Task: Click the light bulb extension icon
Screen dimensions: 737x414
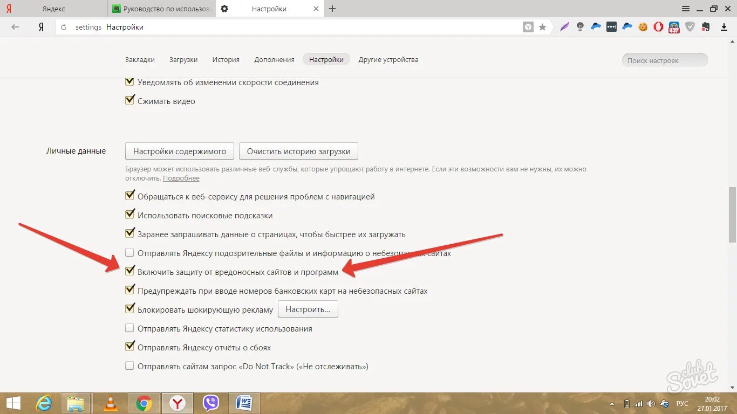Action: tap(581, 27)
